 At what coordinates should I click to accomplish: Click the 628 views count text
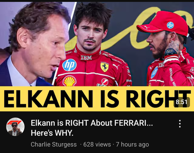(97, 144)
